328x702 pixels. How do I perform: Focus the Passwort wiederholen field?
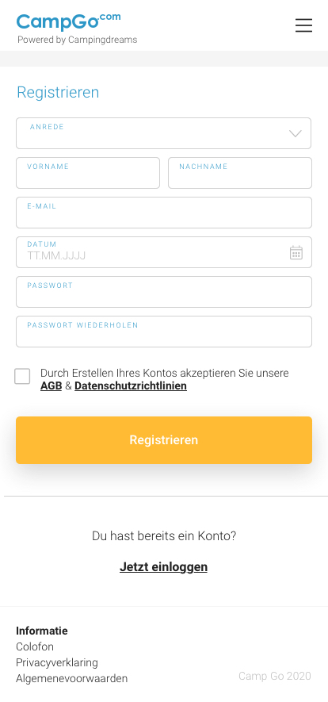coord(164,332)
